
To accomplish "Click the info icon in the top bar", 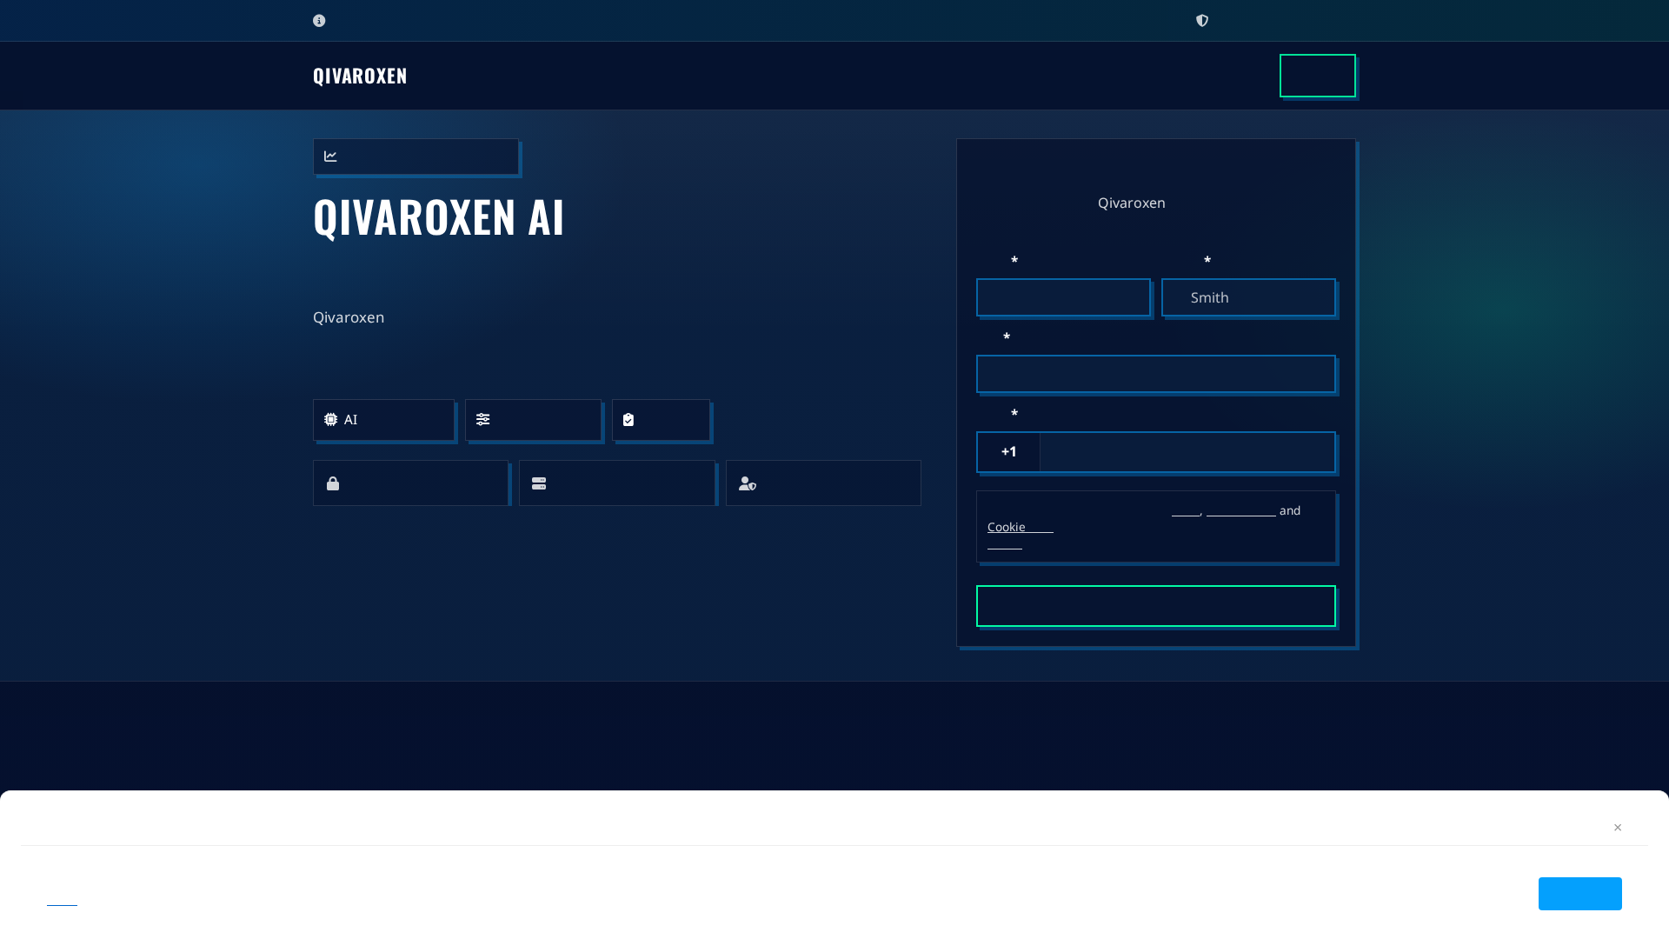I will click(x=318, y=20).
